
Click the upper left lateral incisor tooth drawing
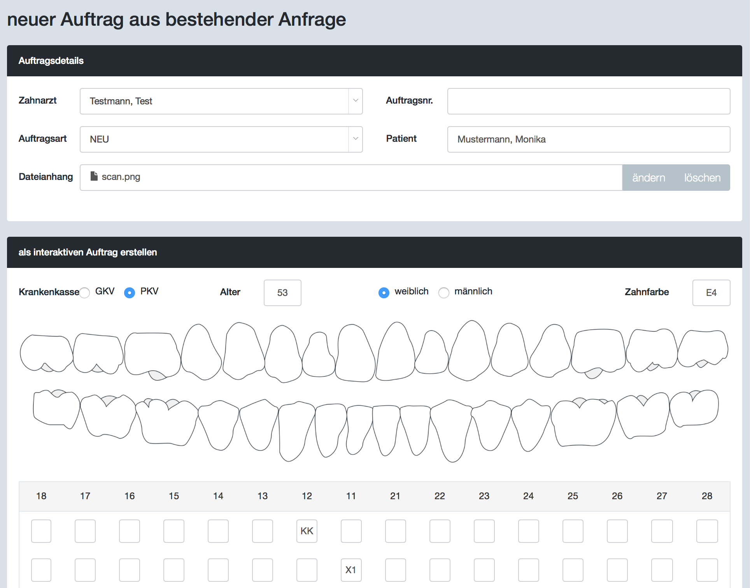point(318,356)
